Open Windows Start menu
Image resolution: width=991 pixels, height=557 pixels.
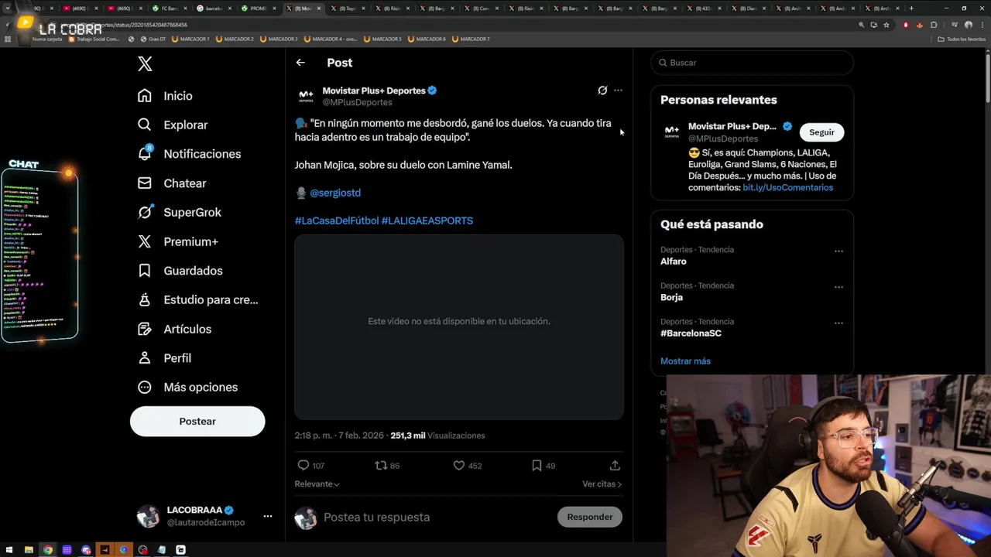pyautogui.click(x=9, y=550)
